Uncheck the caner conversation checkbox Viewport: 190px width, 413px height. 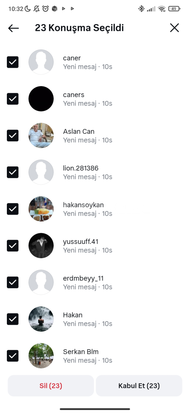tap(13, 62)
